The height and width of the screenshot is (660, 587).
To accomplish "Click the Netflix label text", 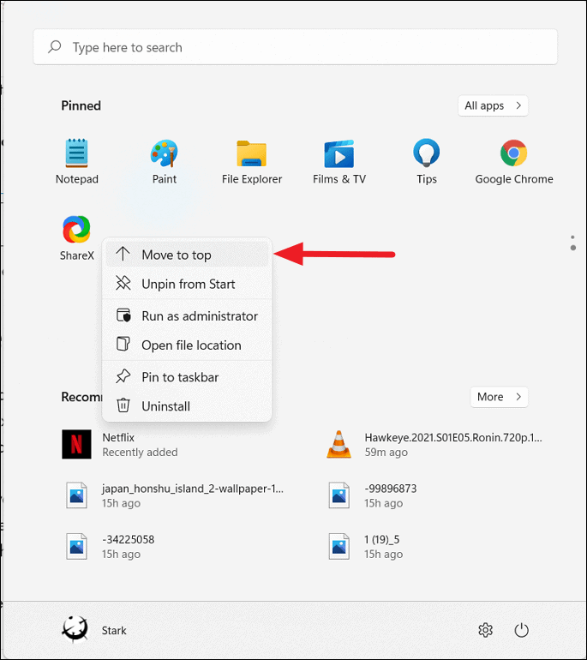I will [x=118, y=438].
